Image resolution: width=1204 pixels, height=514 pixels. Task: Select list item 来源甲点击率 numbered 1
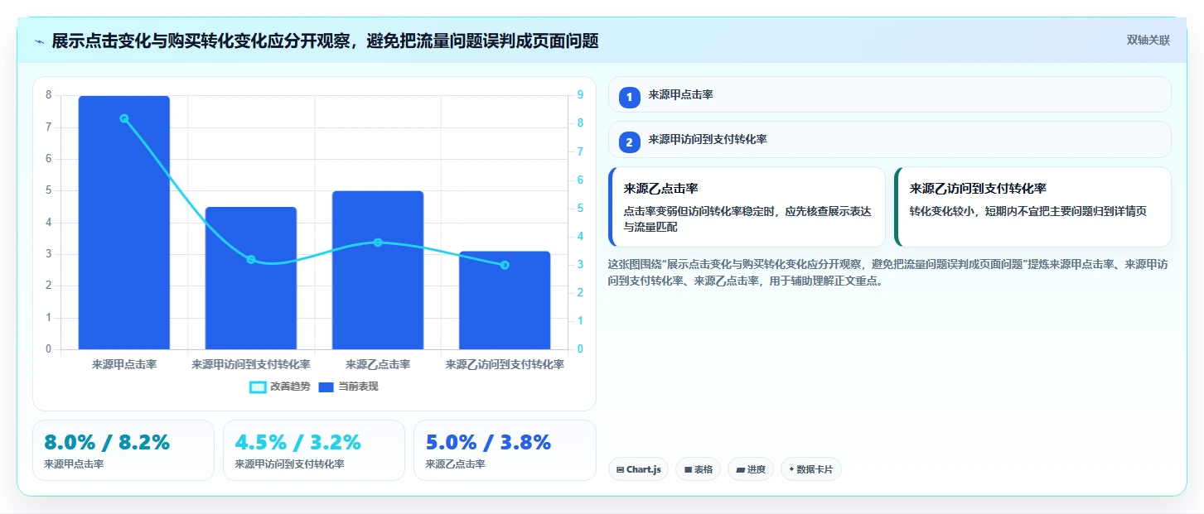pyautogui.click(x=889, y=94)
